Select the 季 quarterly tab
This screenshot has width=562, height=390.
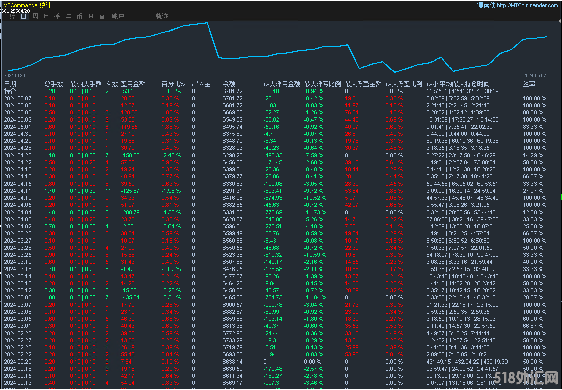(x=58, y=16)
